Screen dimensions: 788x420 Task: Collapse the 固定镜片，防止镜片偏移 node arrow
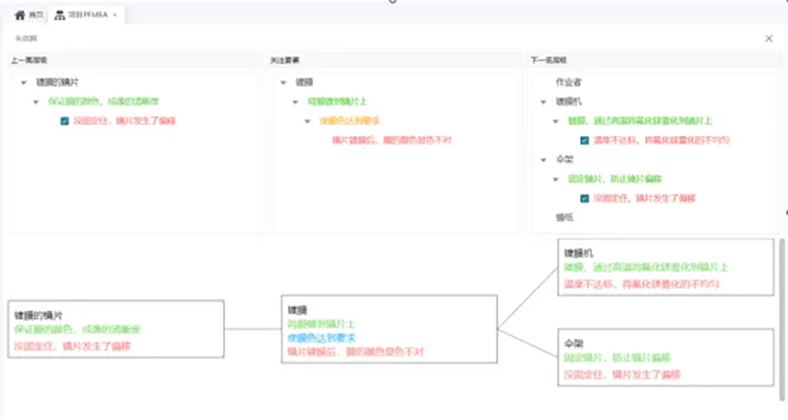tap(555, 179)
